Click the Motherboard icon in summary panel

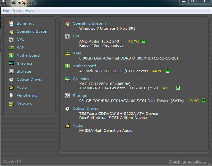coord(67,66)
